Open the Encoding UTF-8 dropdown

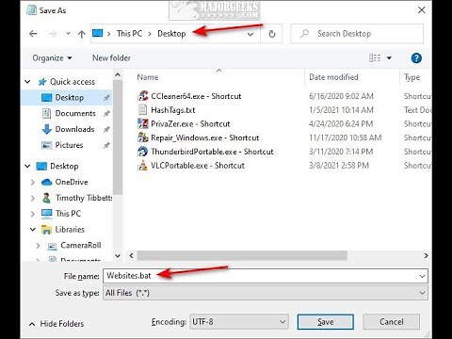point(239,322)
